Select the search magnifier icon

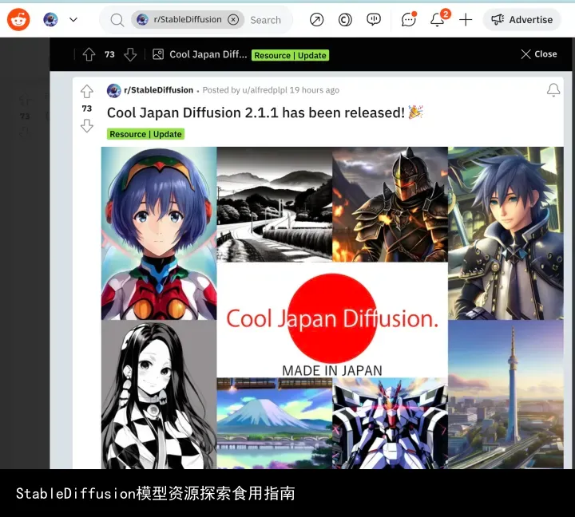(x=117, y=20)
